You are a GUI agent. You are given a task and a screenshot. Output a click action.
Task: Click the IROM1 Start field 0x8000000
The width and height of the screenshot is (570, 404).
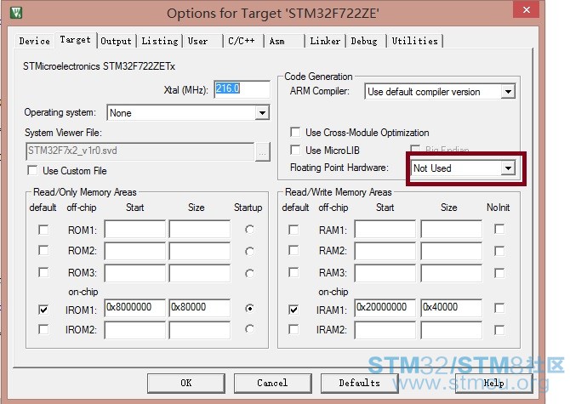coord(135,308)
